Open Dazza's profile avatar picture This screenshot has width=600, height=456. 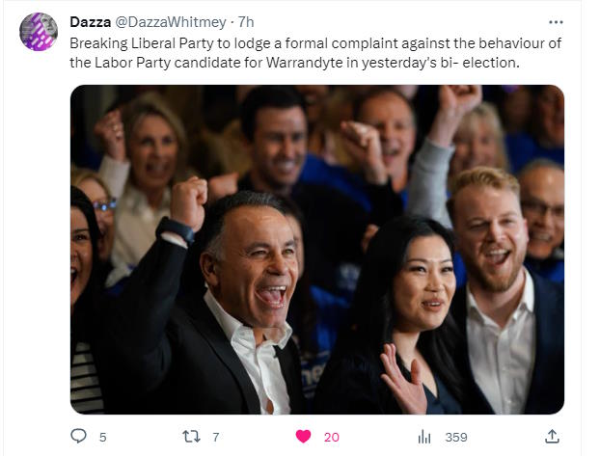[x=39, y=32]
